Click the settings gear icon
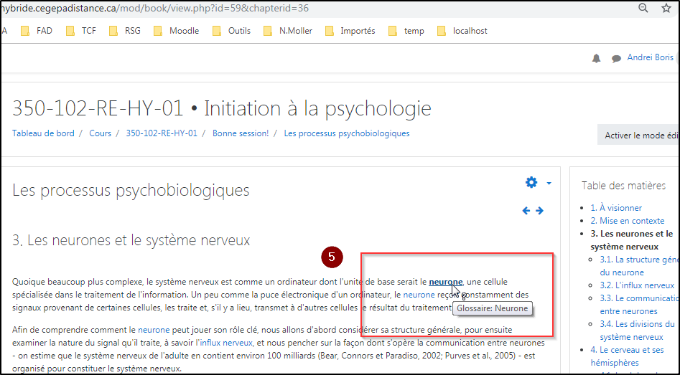This screenshot has height=375, width=680. [531, 183]
